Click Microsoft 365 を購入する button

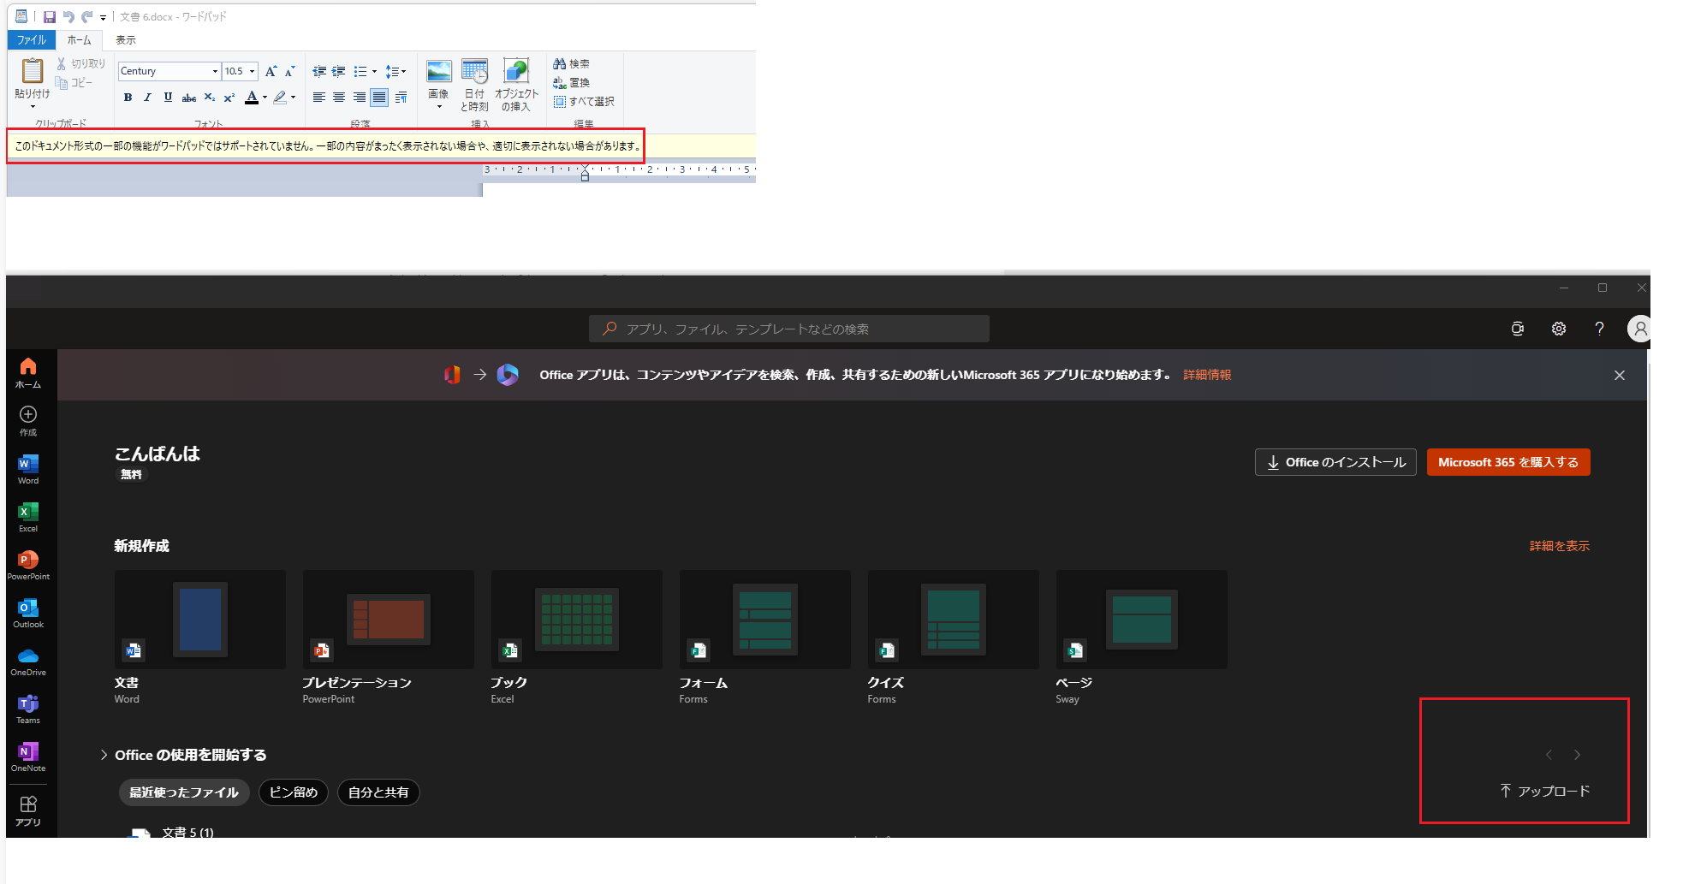[x=1508, y=462]
